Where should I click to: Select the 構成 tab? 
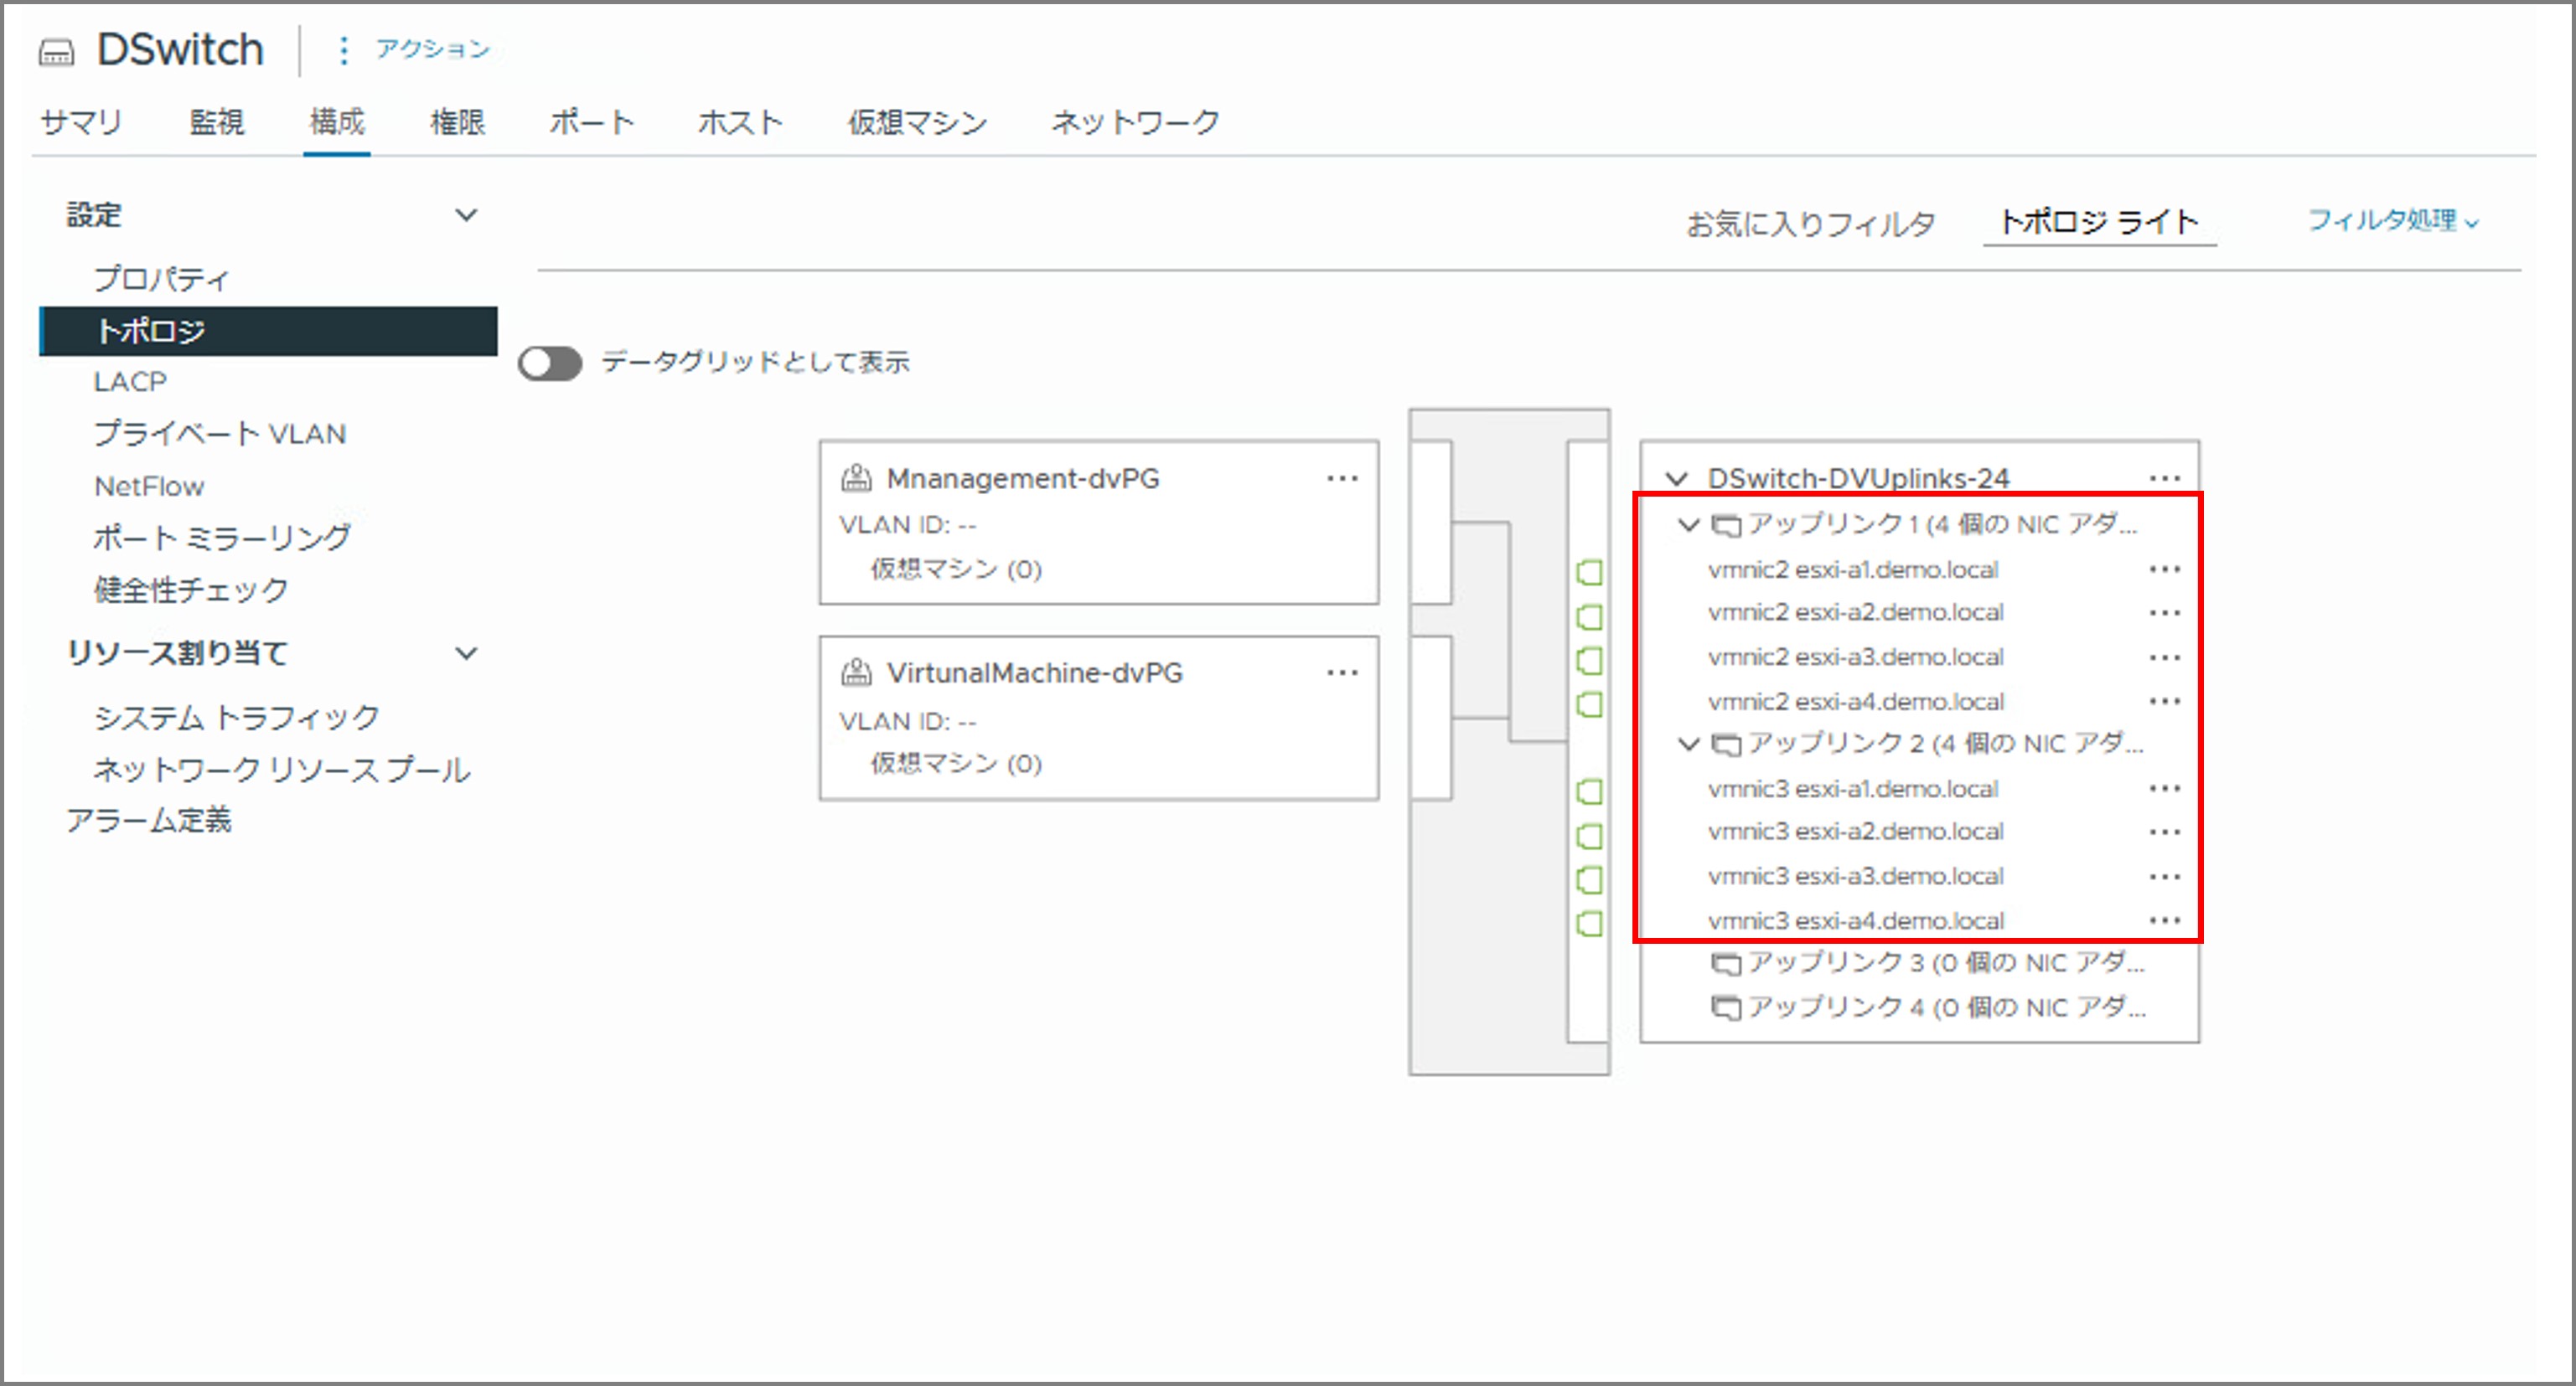click(x=337, y=122)
